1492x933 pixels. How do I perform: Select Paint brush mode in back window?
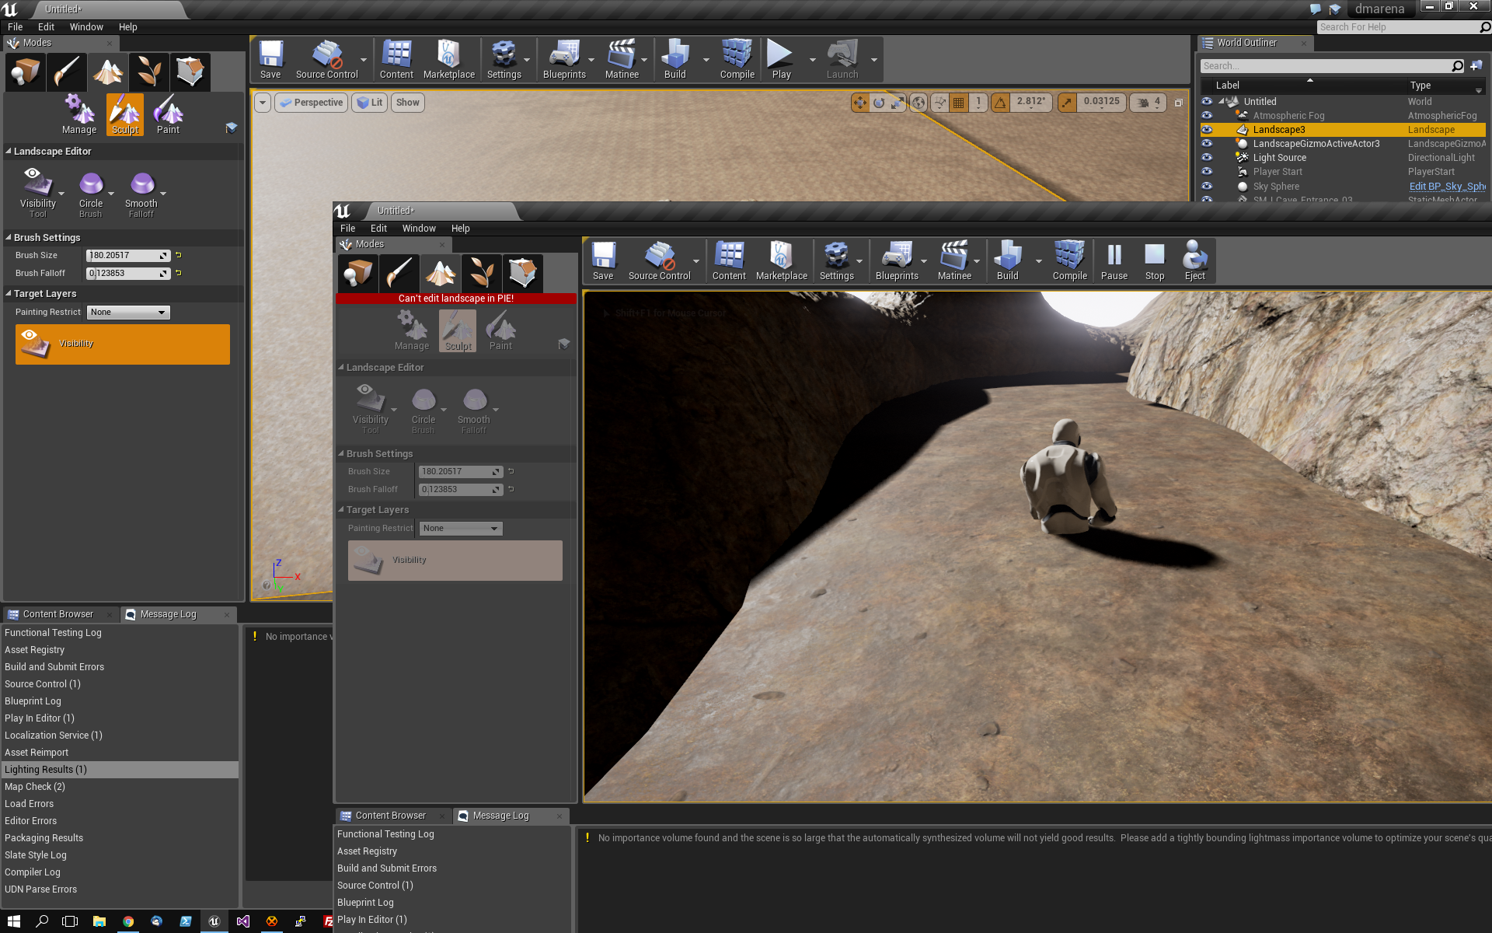click(66, 72)
